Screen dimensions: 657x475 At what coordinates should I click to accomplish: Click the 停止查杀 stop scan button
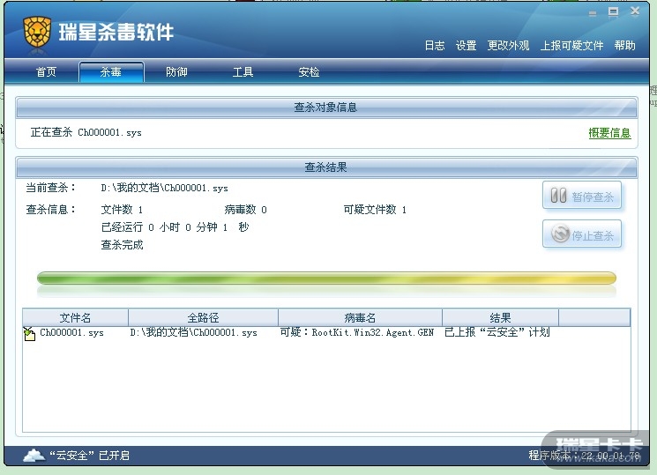tap(582, 234)
